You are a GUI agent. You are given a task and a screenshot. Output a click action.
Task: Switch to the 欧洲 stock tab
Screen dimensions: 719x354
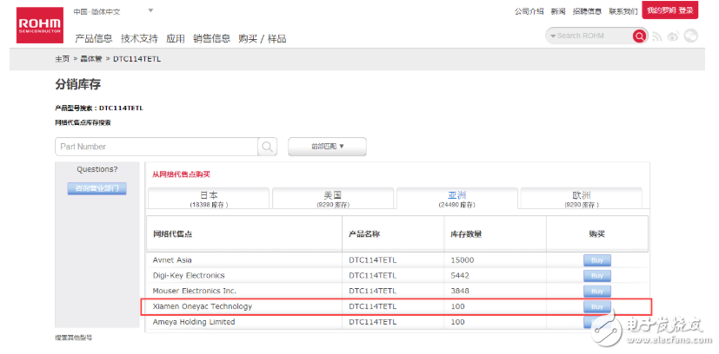pyautogui.click(x=582, y=198)
